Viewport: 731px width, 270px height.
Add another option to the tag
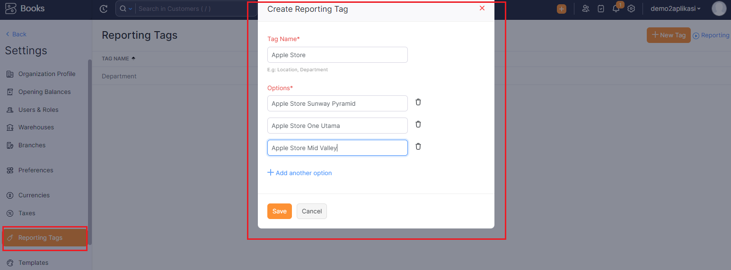299,173
